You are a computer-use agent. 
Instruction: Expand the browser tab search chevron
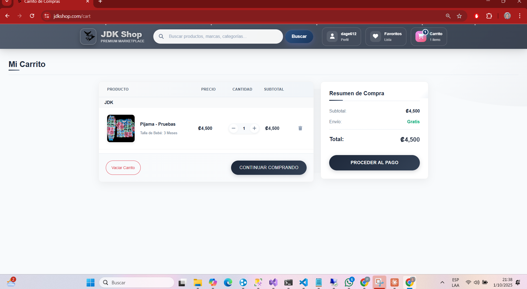pos(7,2)
